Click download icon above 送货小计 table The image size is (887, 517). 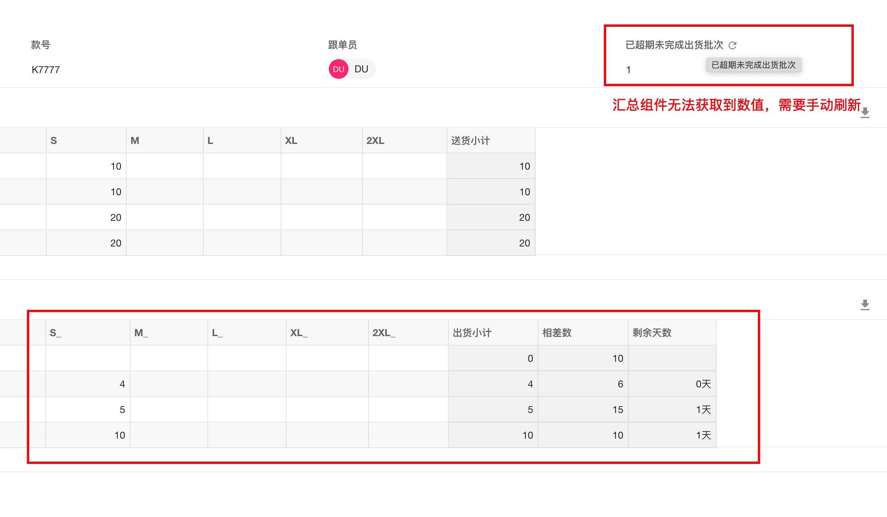[865, 113]
